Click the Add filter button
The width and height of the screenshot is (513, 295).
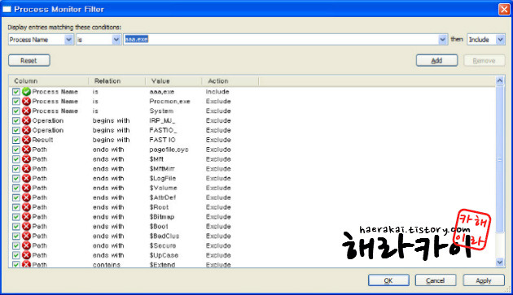436,60
